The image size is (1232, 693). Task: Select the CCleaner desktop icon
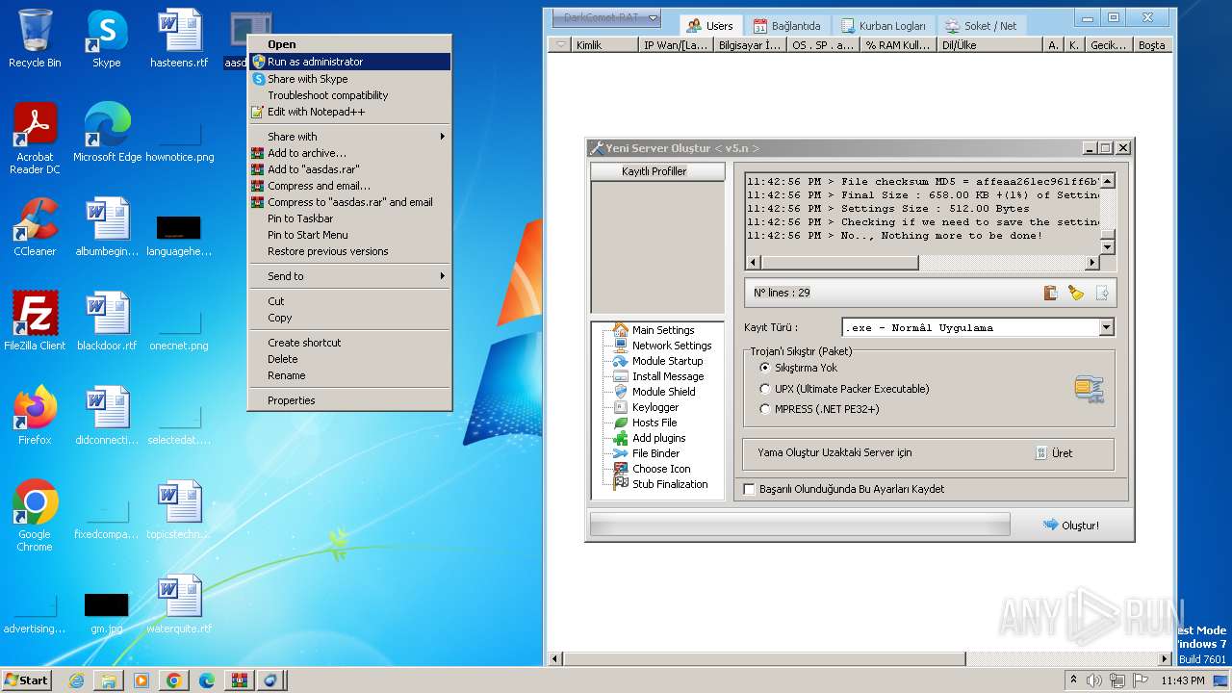[x=35, y=227]
